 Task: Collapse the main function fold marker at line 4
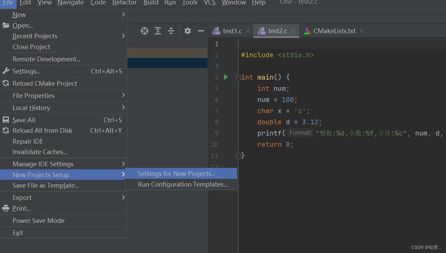click(238, 77)
